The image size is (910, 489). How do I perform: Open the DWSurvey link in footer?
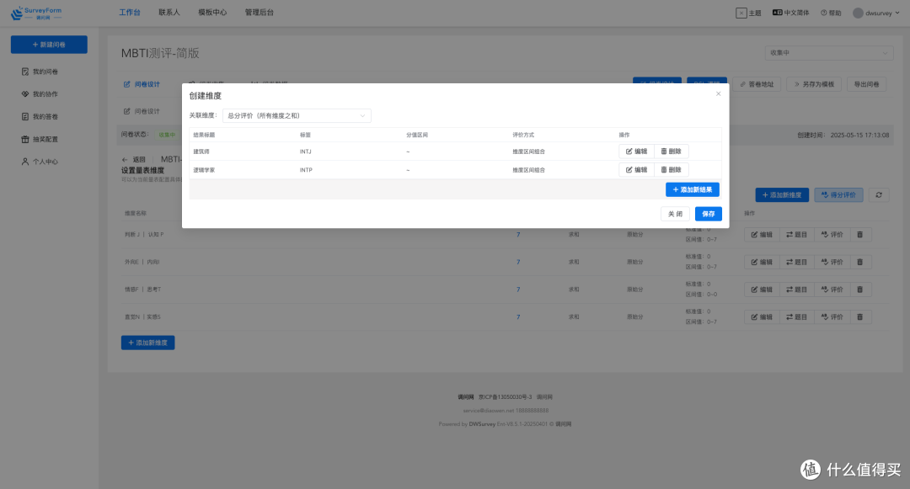(x=482, y=424)
